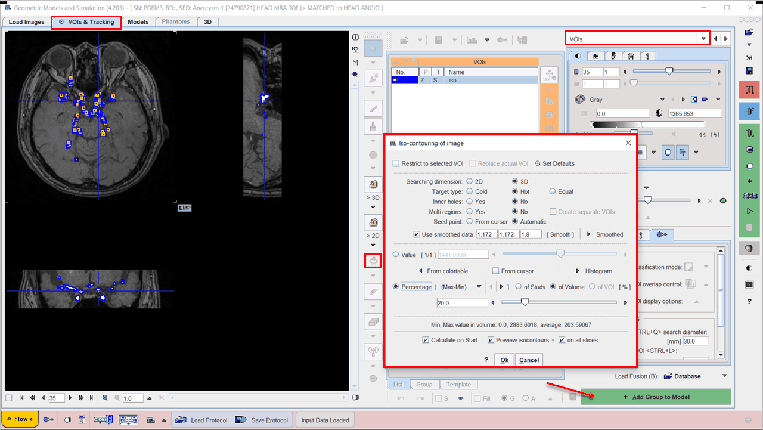Expand the Load Fusion Database dropdown arrow
The image size is (763, 430).
(725, 376)
